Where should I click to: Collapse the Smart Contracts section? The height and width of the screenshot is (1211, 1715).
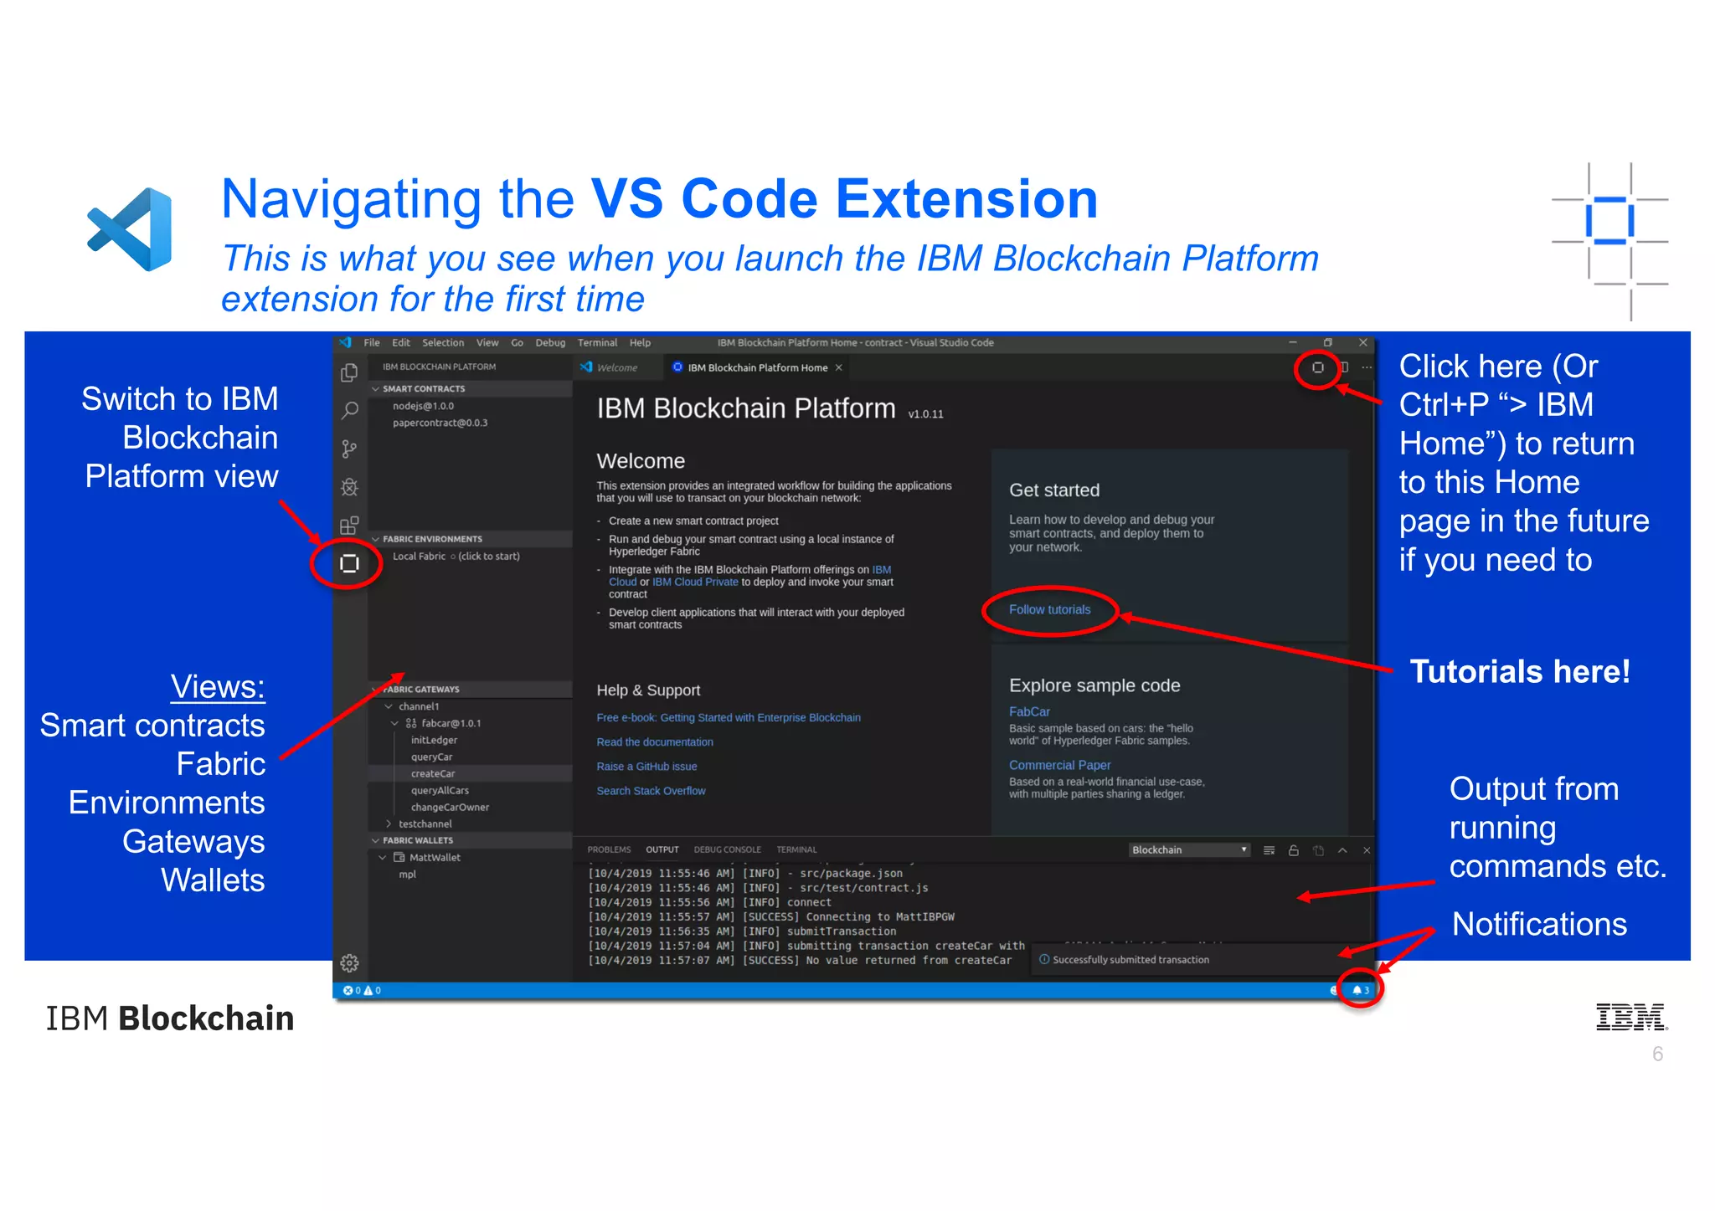[x=470, y=388]
